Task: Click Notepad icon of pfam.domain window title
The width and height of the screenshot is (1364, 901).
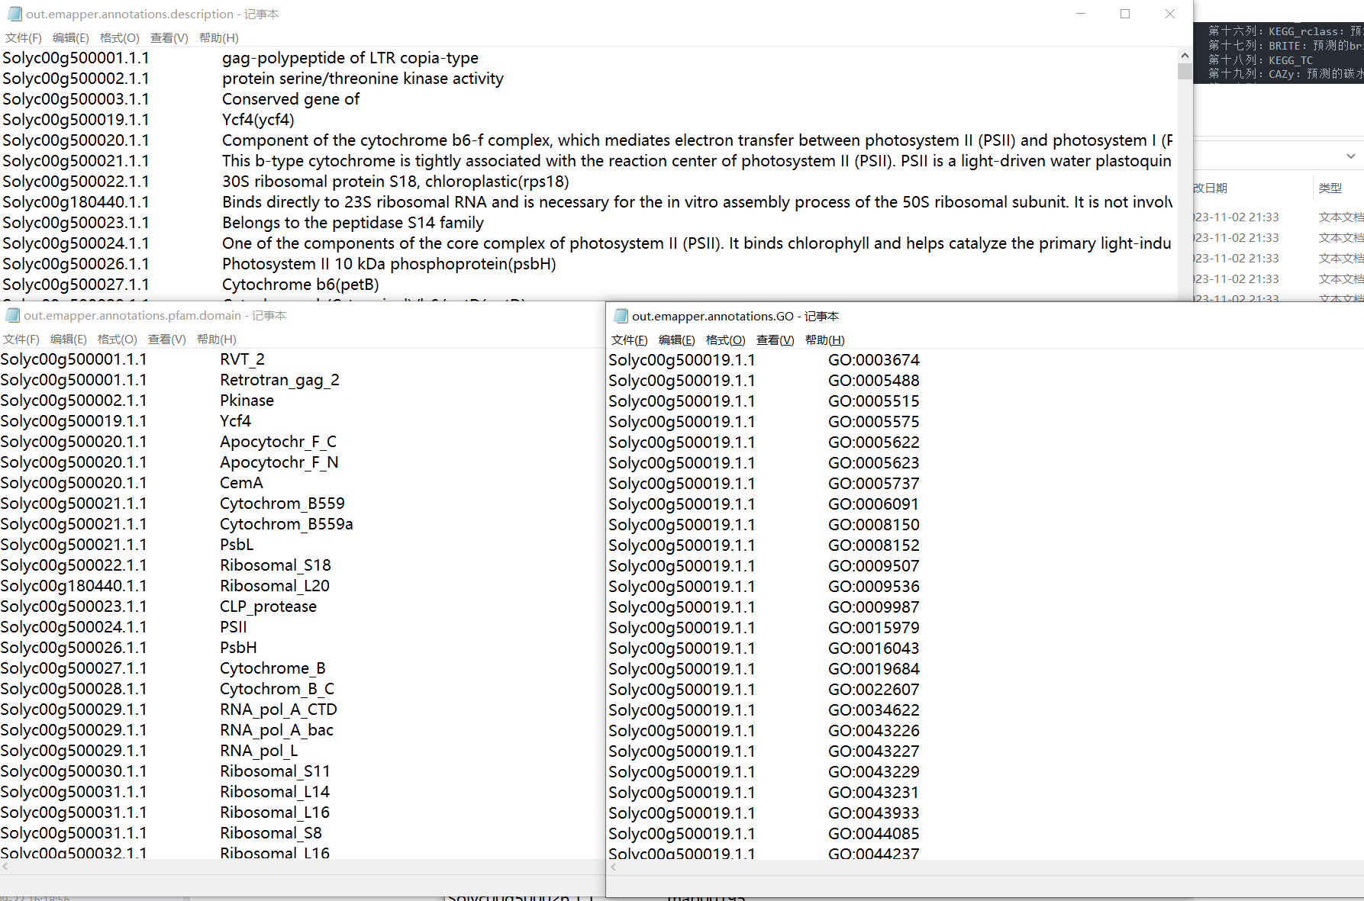Action: point(11,315)
